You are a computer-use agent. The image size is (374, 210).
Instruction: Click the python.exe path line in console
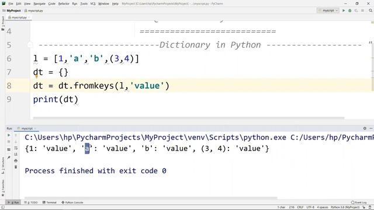tap(199, 138)
